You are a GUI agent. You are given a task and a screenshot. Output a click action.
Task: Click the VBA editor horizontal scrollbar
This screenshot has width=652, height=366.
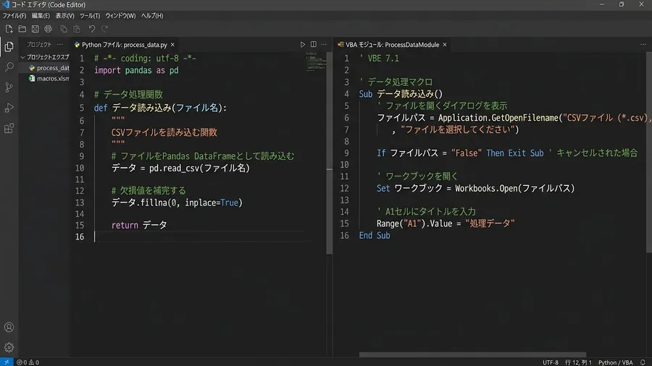(472, 355)
